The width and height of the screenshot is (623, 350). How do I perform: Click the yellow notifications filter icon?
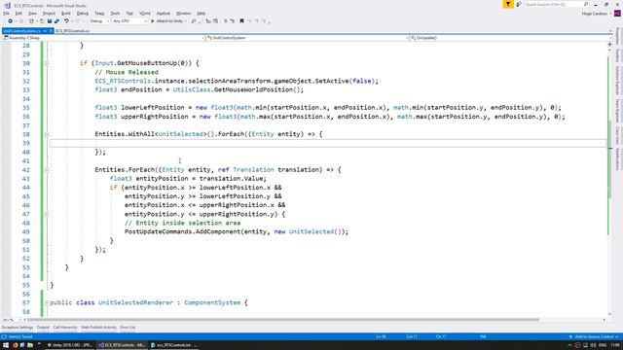point(508,4)
